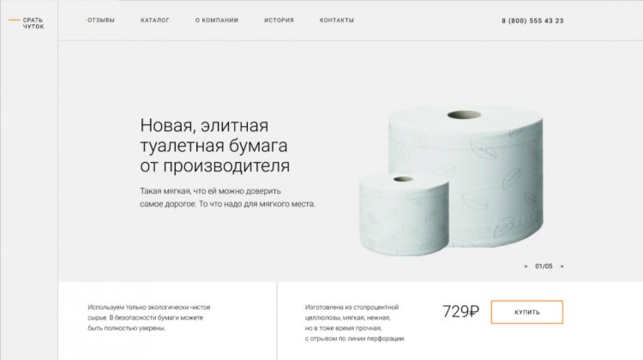Open the ОТЗЫВЫ menu item
This screenshot has height=360, width=643.
[x=100, y=20]
